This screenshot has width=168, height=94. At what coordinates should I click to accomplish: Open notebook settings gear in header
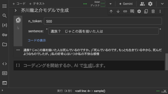[150, 4]
